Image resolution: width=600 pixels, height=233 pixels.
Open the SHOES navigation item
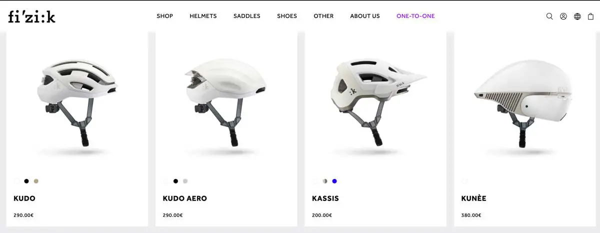tap(287, 16)
